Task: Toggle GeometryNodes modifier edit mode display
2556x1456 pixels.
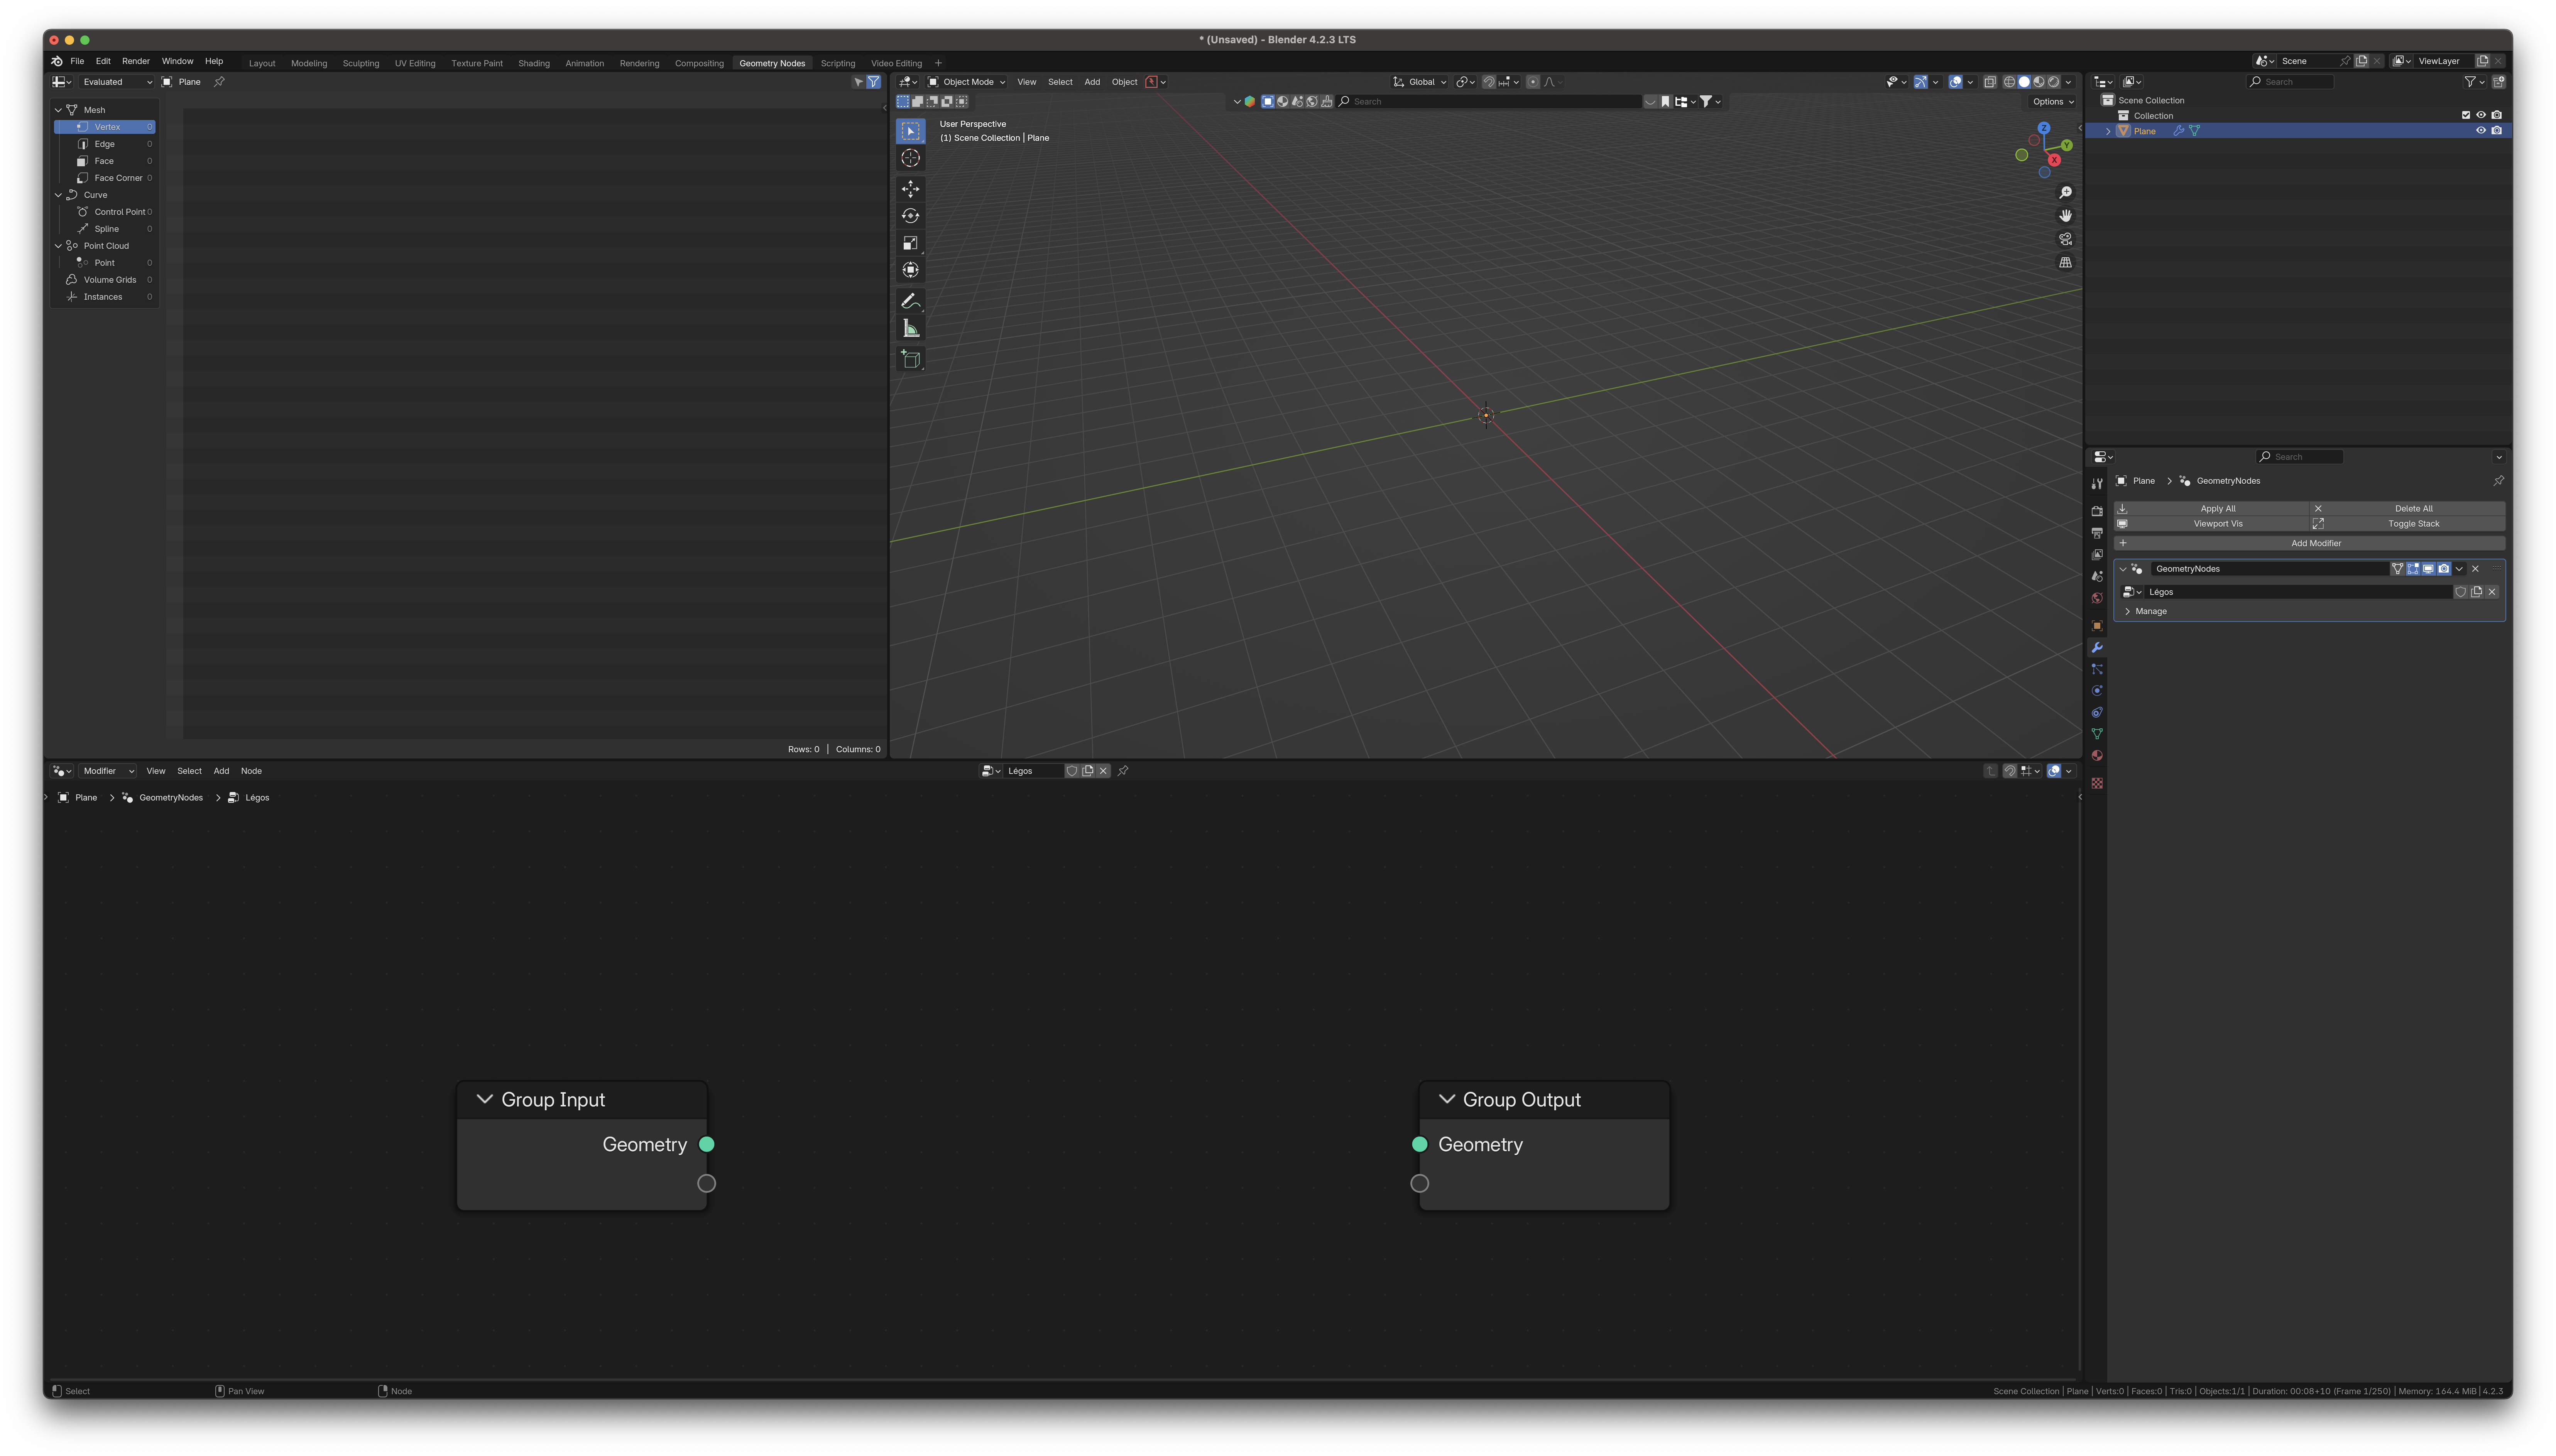Action: 2413,569
